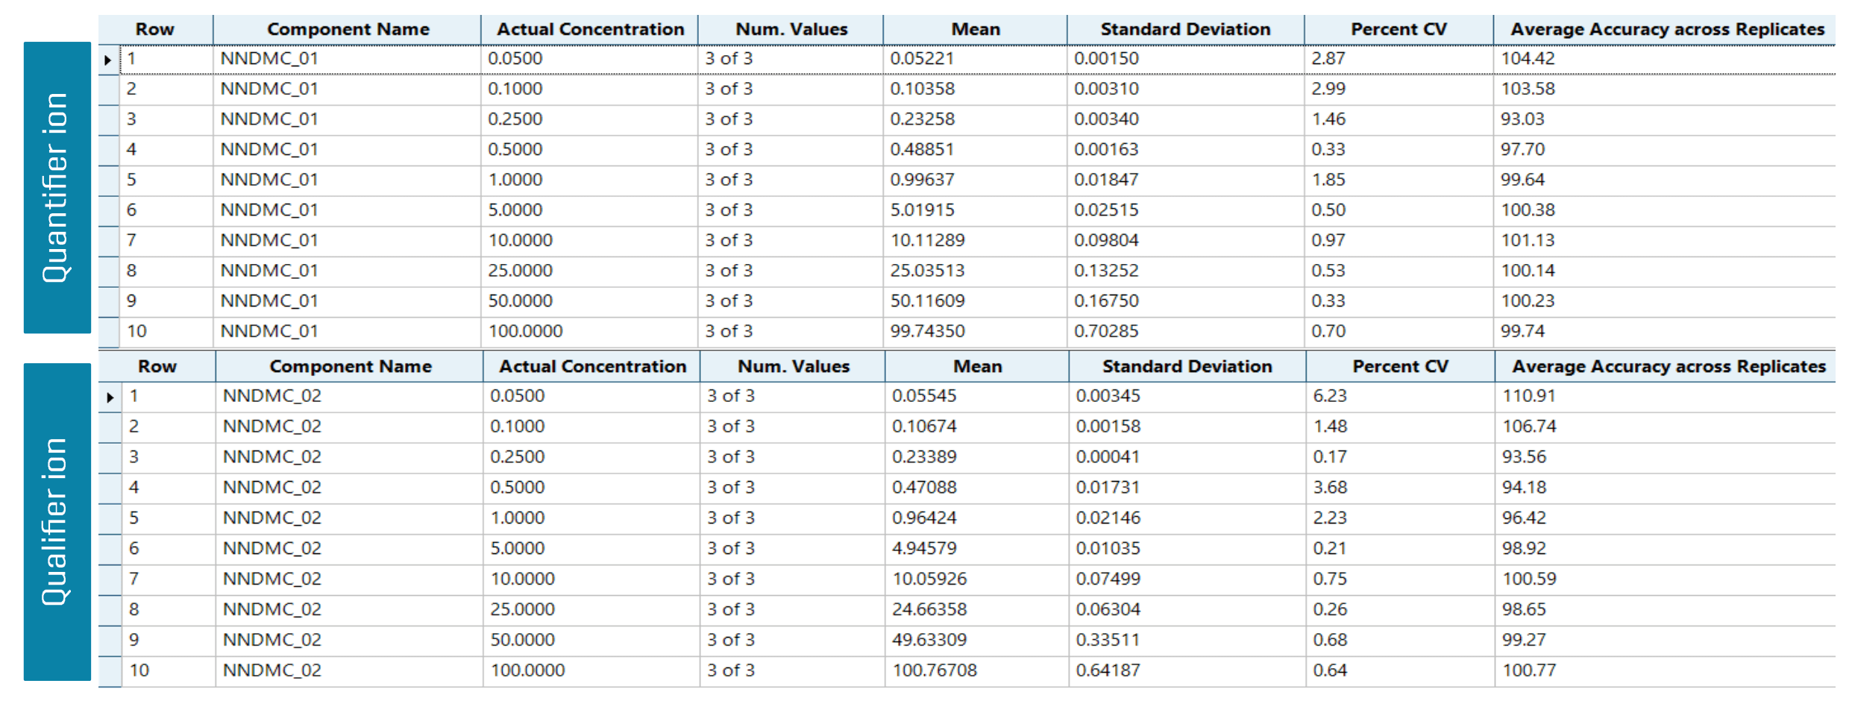The image size is (1849, 701).
Task: Click Num. Values header in bottom table
Action: click(x=793, y=366)
